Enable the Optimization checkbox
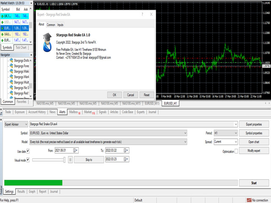 tap(236, 151)
